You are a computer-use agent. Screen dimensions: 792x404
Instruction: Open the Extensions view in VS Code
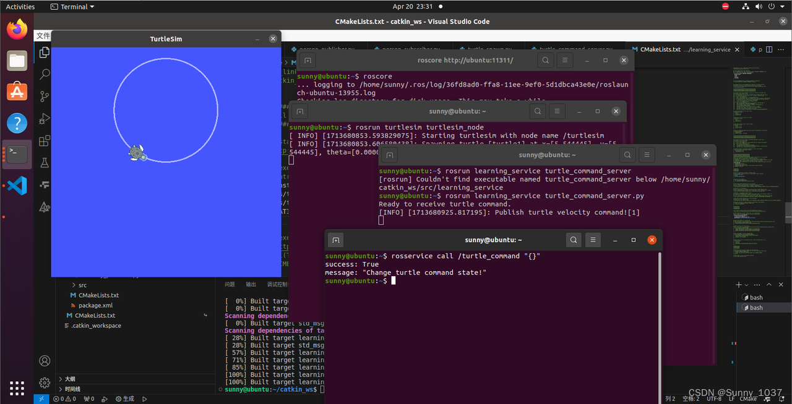coord(45,141)
